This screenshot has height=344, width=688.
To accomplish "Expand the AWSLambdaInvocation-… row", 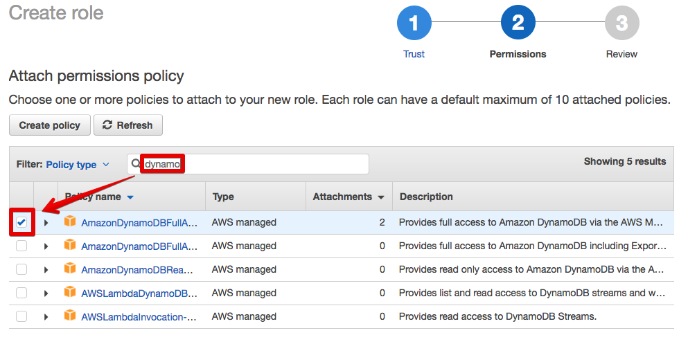I will point(46,317).
